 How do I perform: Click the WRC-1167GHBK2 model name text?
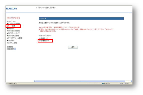(13, 18)
